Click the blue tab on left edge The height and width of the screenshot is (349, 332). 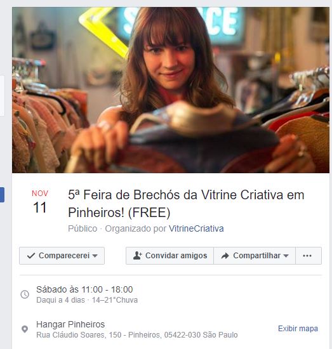pos(2,195)
